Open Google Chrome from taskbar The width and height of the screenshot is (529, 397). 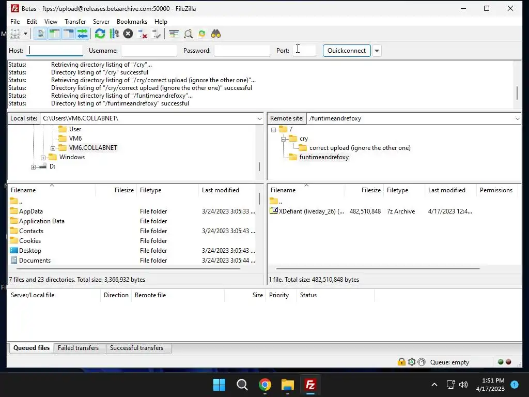pyautogui.click(x=265, y=385)
